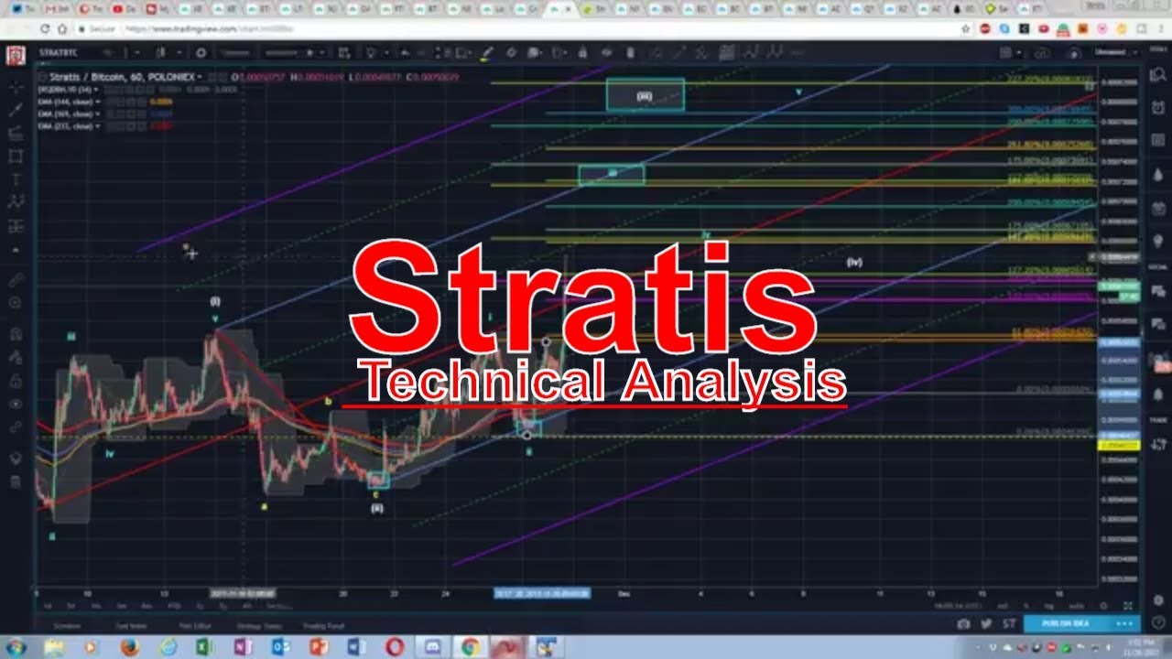Open the alerts bell in right sidebar

click(x=1158, y=395)
